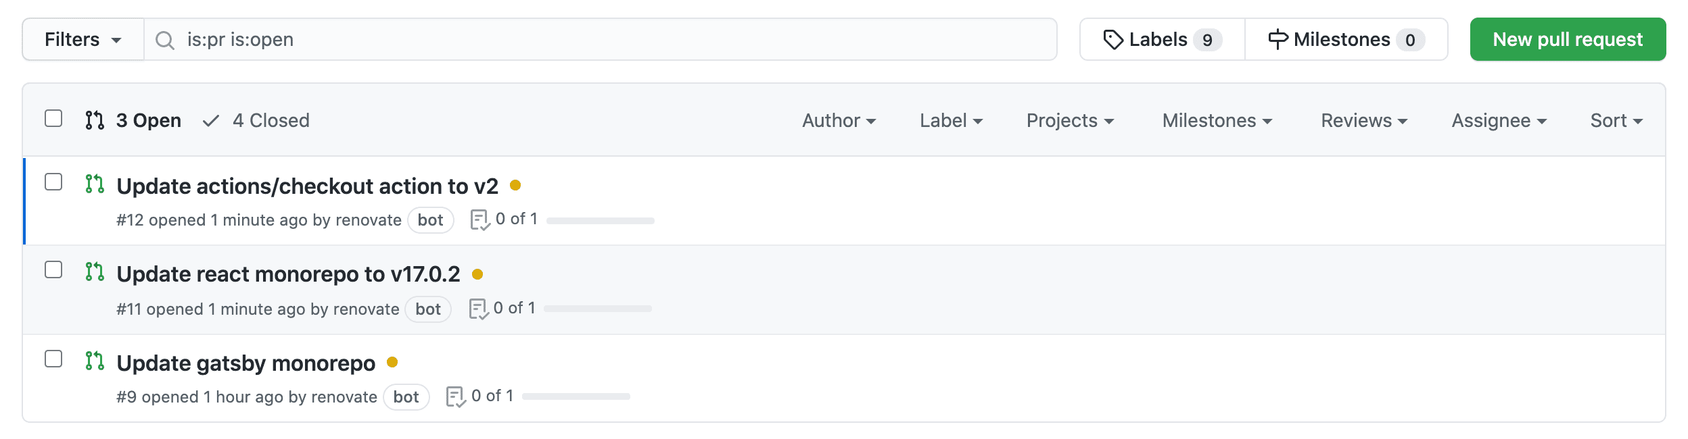Click the search magnifier icon
Screen dimensions: 1688x439
click(164, 41)
